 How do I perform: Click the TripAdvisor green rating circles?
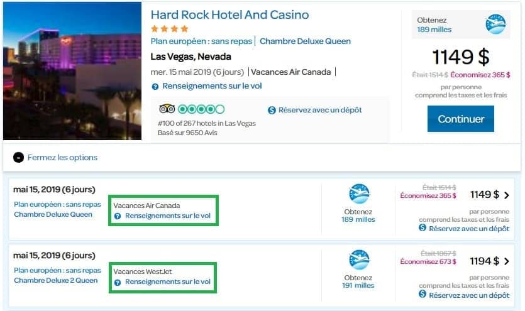click(x=201, y=109)
